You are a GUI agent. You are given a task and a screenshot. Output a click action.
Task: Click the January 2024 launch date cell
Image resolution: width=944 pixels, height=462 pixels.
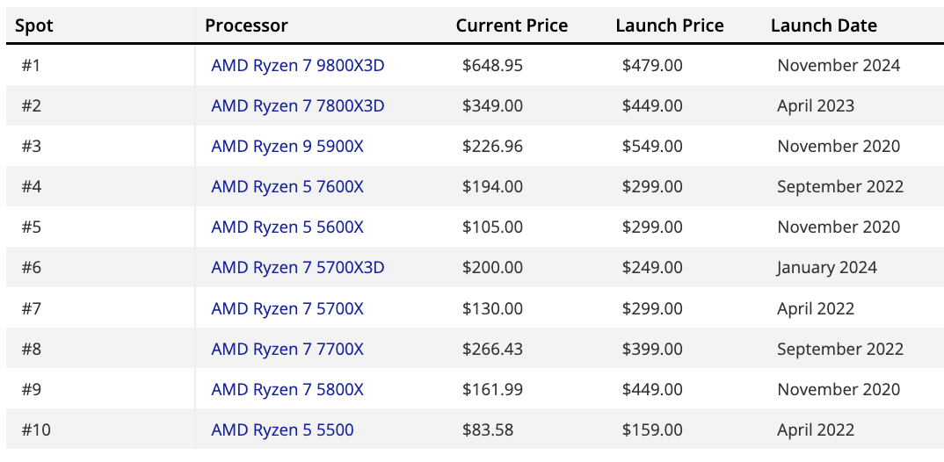827,268
